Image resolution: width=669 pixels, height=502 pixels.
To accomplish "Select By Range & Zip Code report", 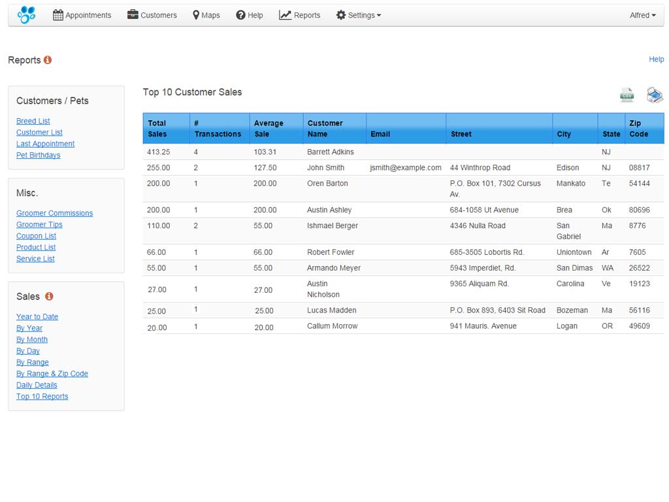I will click(x=52, y=373).
